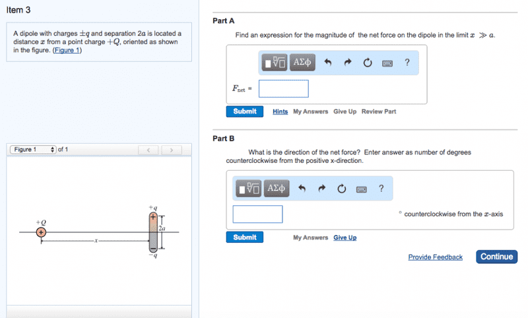Click undo arrow in Part B toolbar
The height and width of the screenshot is (318, 528).
click(x=302, y=189)
